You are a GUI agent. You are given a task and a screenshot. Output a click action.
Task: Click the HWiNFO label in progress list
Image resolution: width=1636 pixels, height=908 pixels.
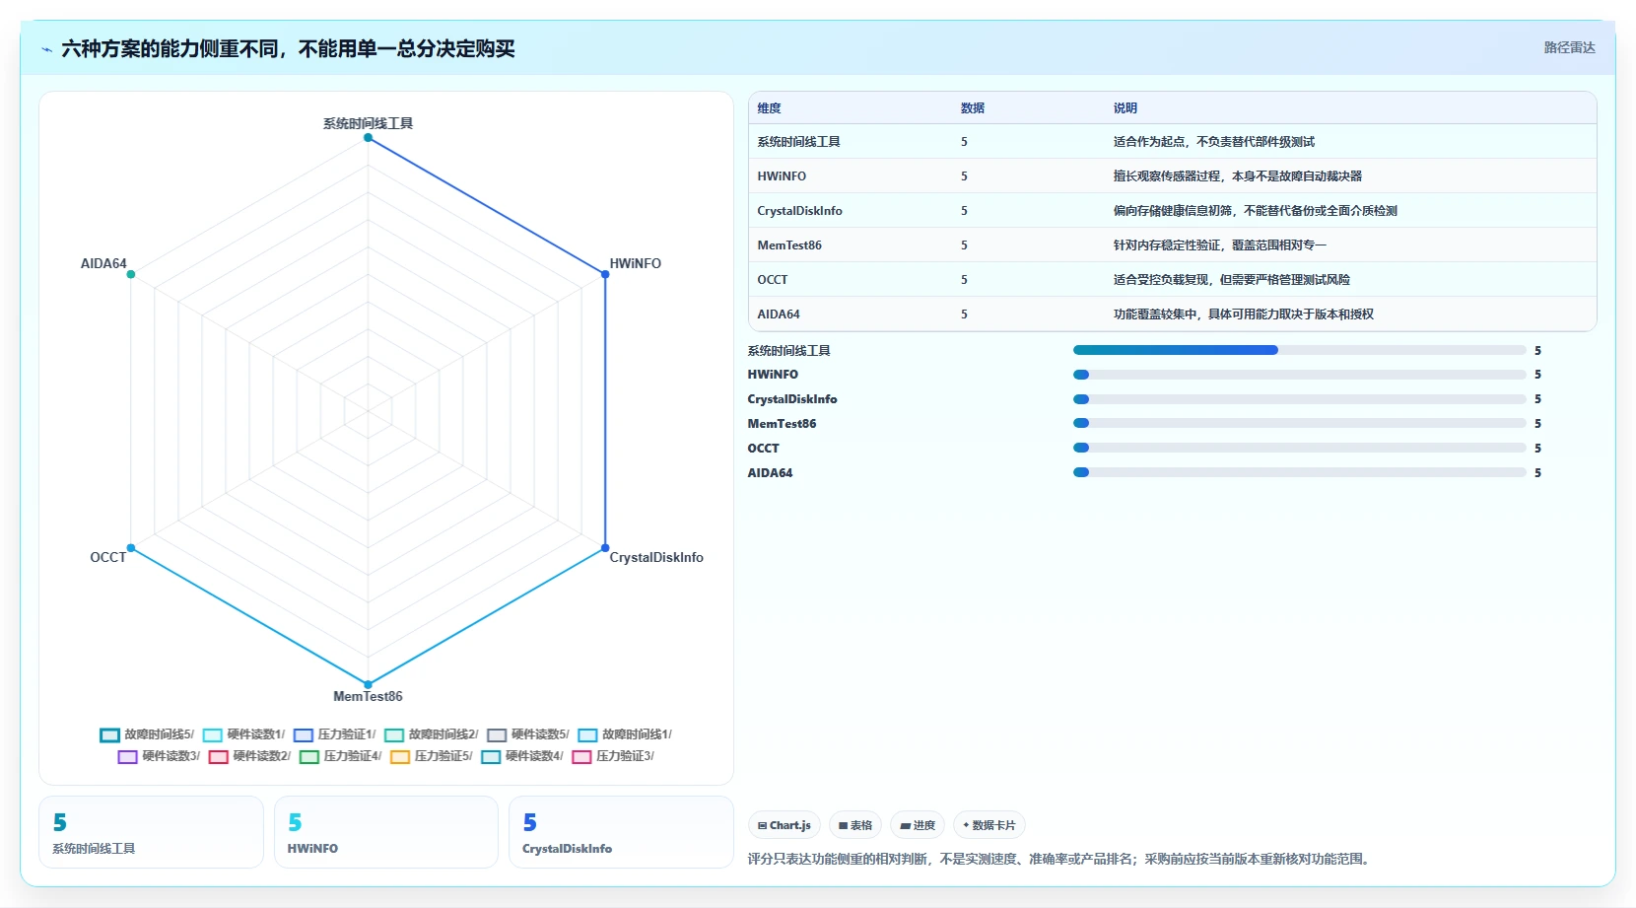pyautogui.click(x=773, y=375)
